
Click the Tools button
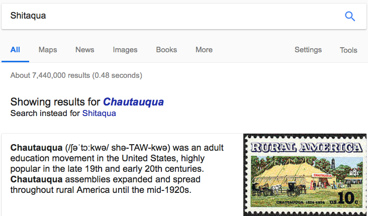(x=348, y=50)
